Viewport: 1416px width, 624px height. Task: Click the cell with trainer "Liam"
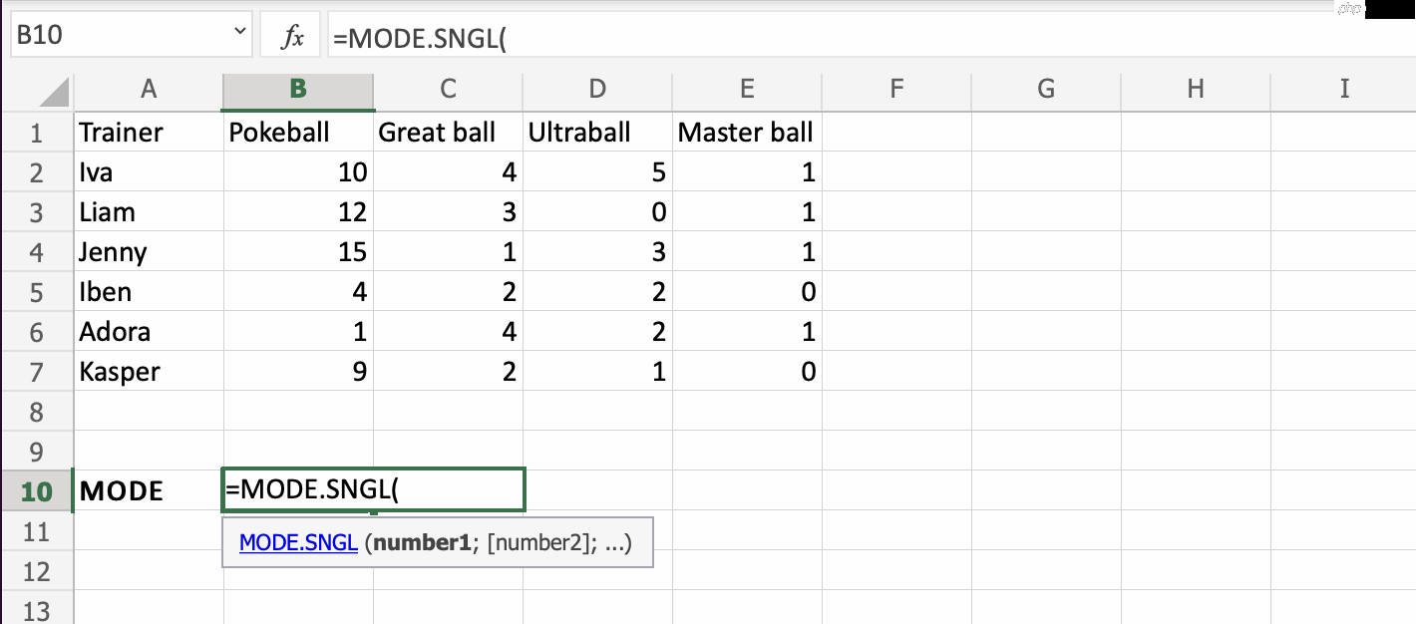pos(149,211)
